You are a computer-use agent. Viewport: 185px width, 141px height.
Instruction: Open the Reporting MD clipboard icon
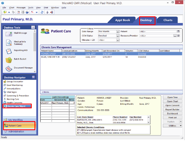tap(9, 51)
